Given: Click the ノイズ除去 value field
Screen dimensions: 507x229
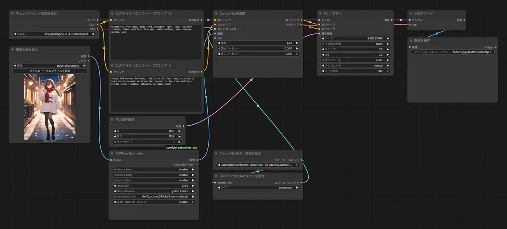Looking at the screenshot, I should [355, 71].
